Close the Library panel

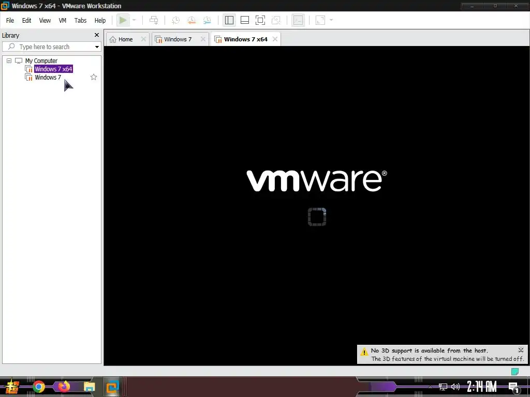coord(97,35)
